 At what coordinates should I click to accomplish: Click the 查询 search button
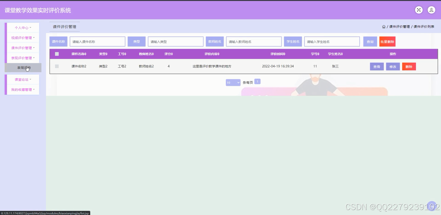pos(370,41)
